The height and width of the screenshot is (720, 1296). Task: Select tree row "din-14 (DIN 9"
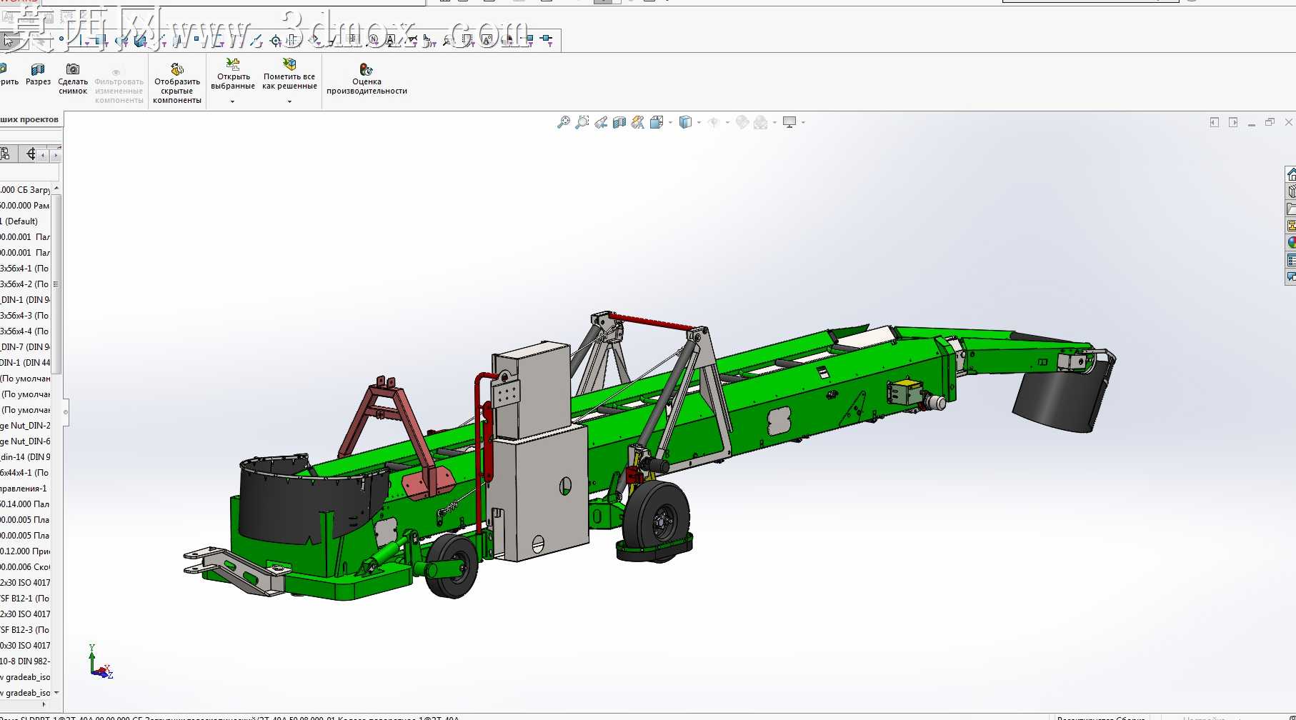click(x=25, y=457)
